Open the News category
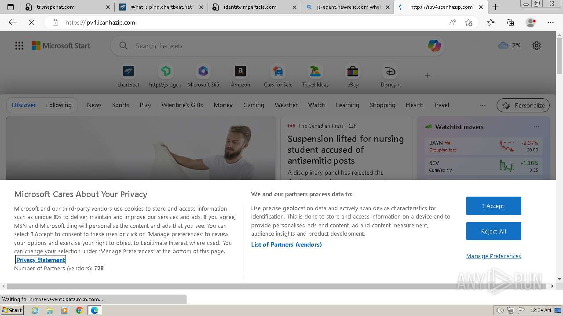The width and height of the screenshot is (563, 316). 94,105
